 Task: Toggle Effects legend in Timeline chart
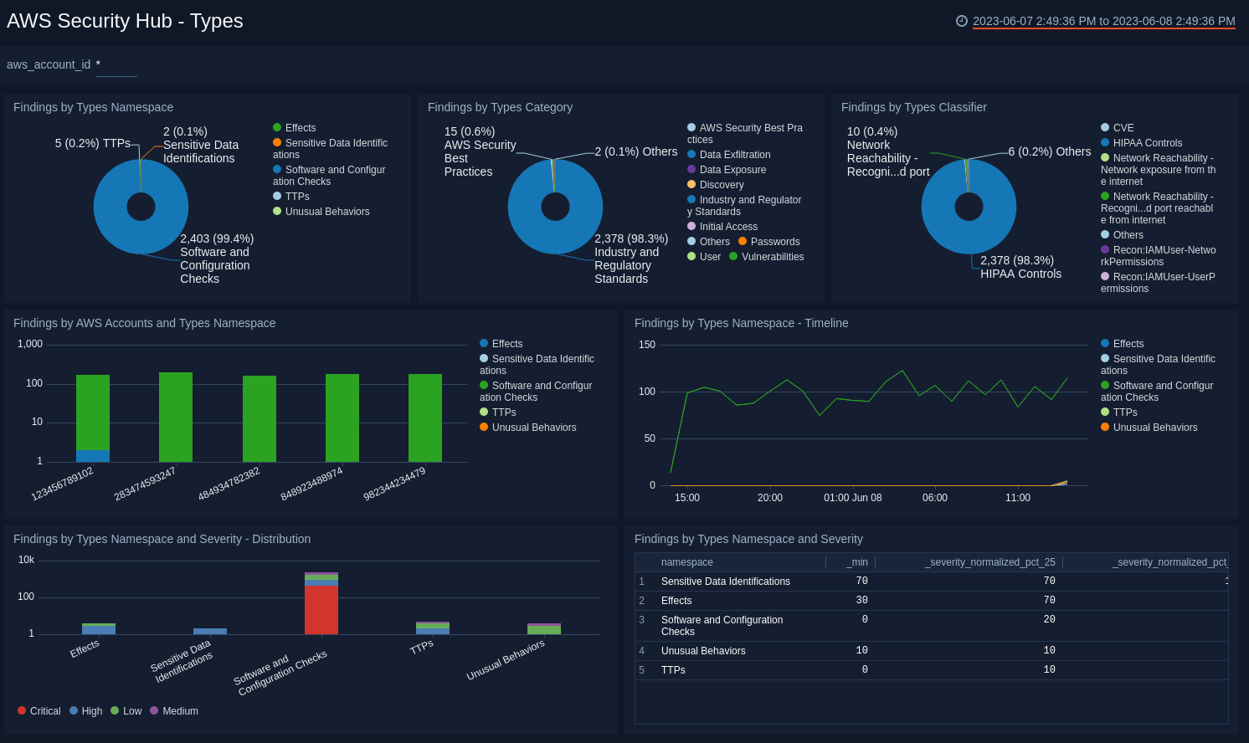click(1123, 344)
